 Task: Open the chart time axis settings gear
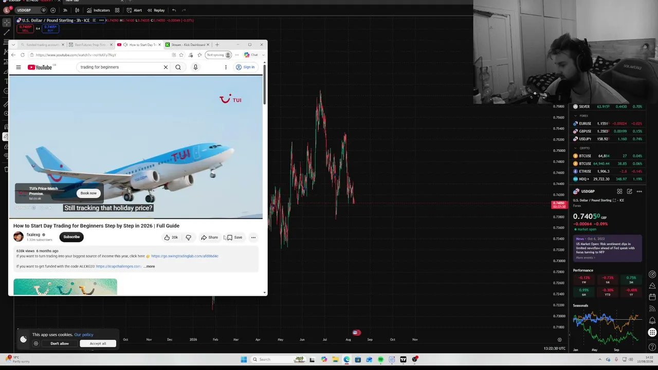tap(559, 340)
